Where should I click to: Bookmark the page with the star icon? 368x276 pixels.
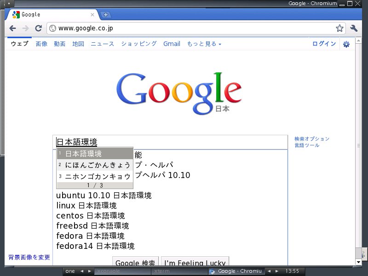click(x=339, y=29)
